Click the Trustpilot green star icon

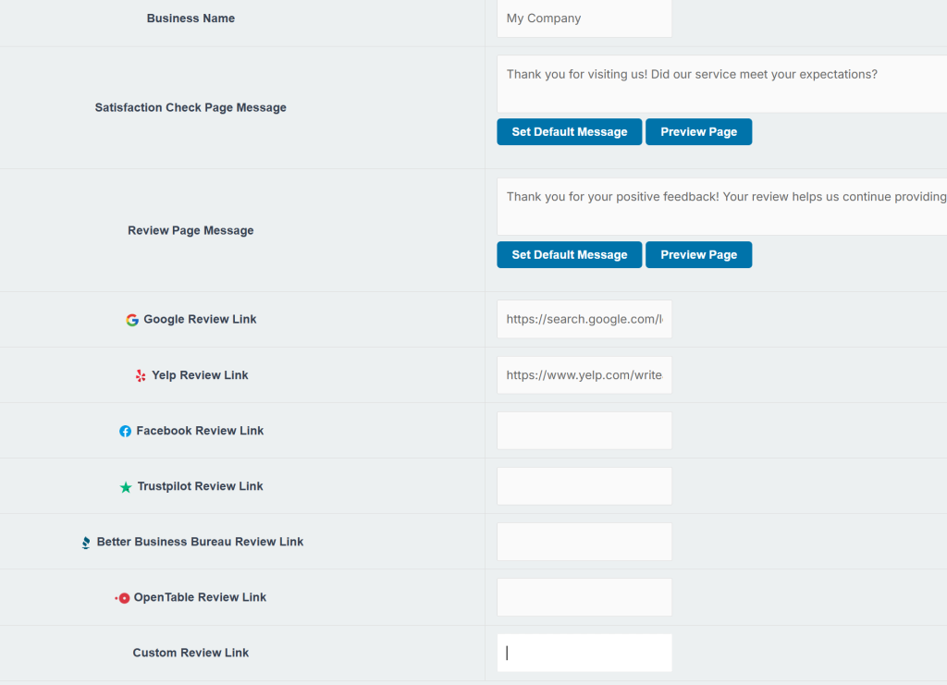click(126, 487)
